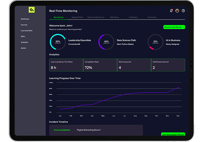Click the Resume Last Course button
The image size is (204, 142).
click(174, 27)
